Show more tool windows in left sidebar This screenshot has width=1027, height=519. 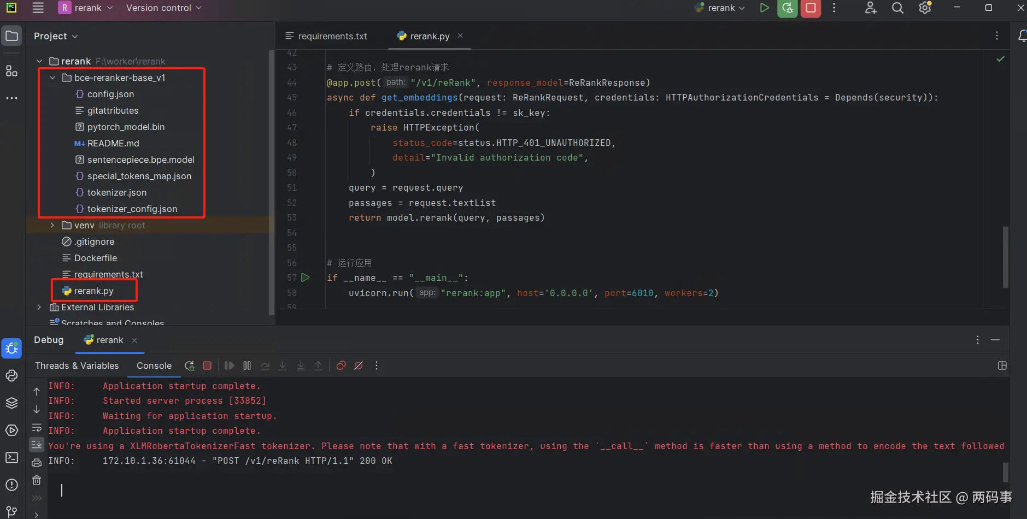(11, 98)
